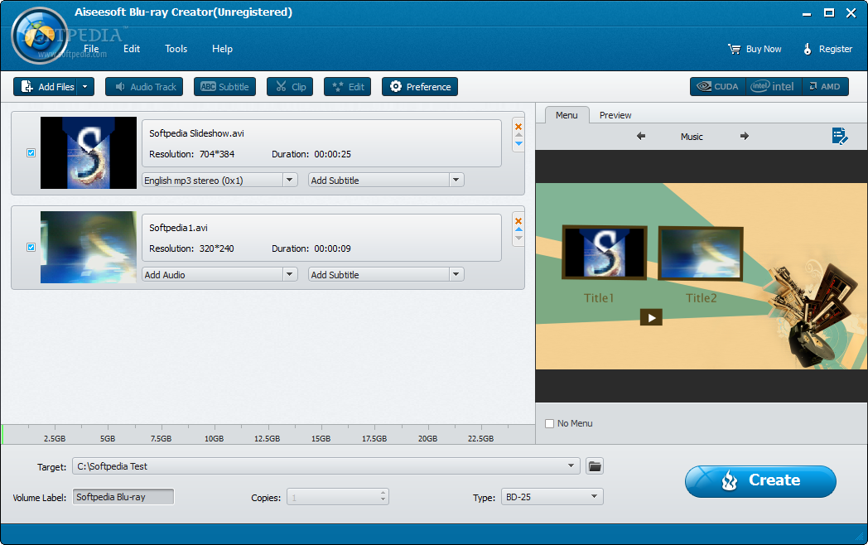The width and height of the screenshot is (868, 545).
Task: Click the 12.5GB capacity marker
Action: 268,438
